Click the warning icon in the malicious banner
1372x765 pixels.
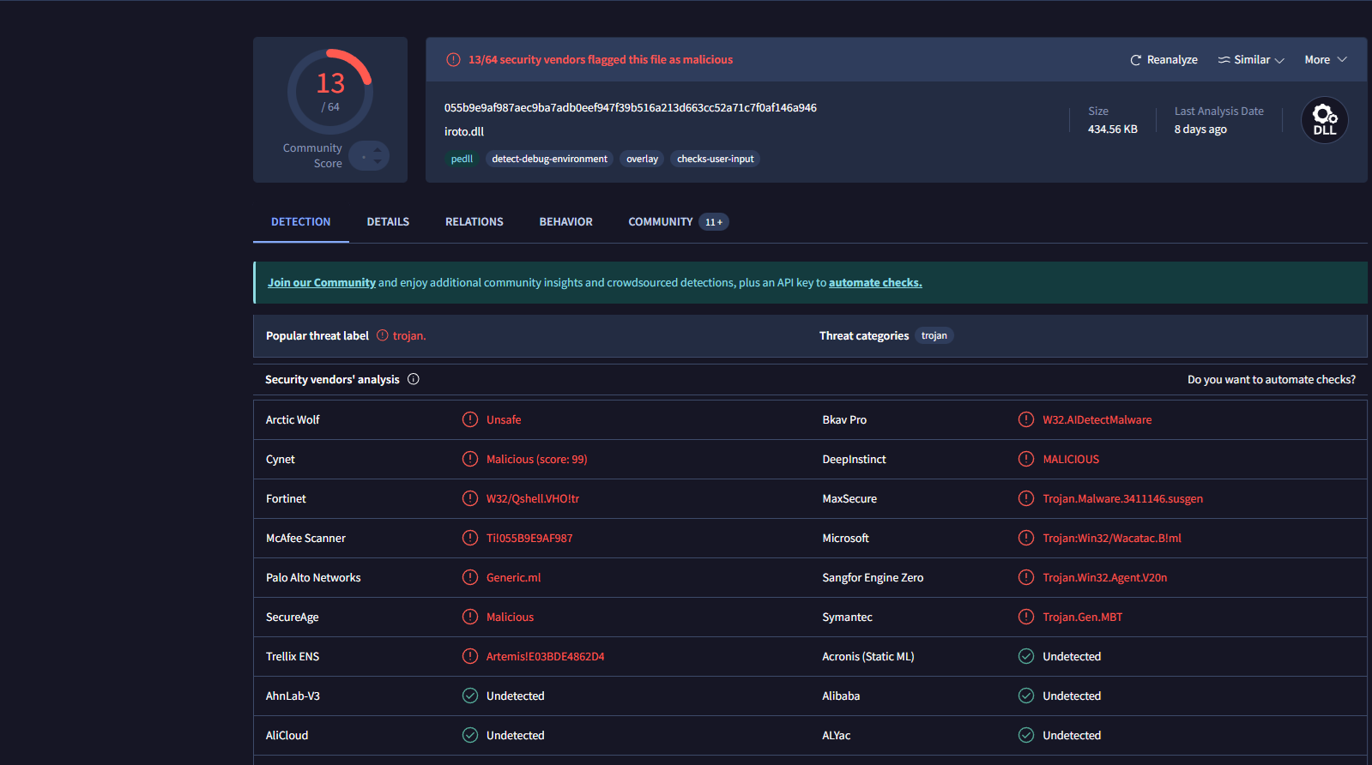coord(453,60)
